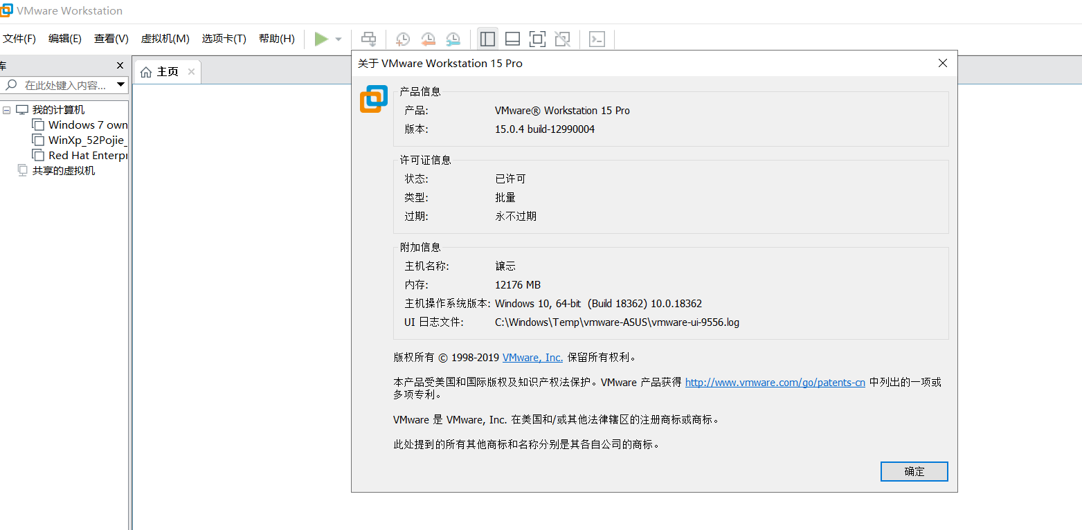Click the library search input field
The image size is (1082, 530).
66,85
